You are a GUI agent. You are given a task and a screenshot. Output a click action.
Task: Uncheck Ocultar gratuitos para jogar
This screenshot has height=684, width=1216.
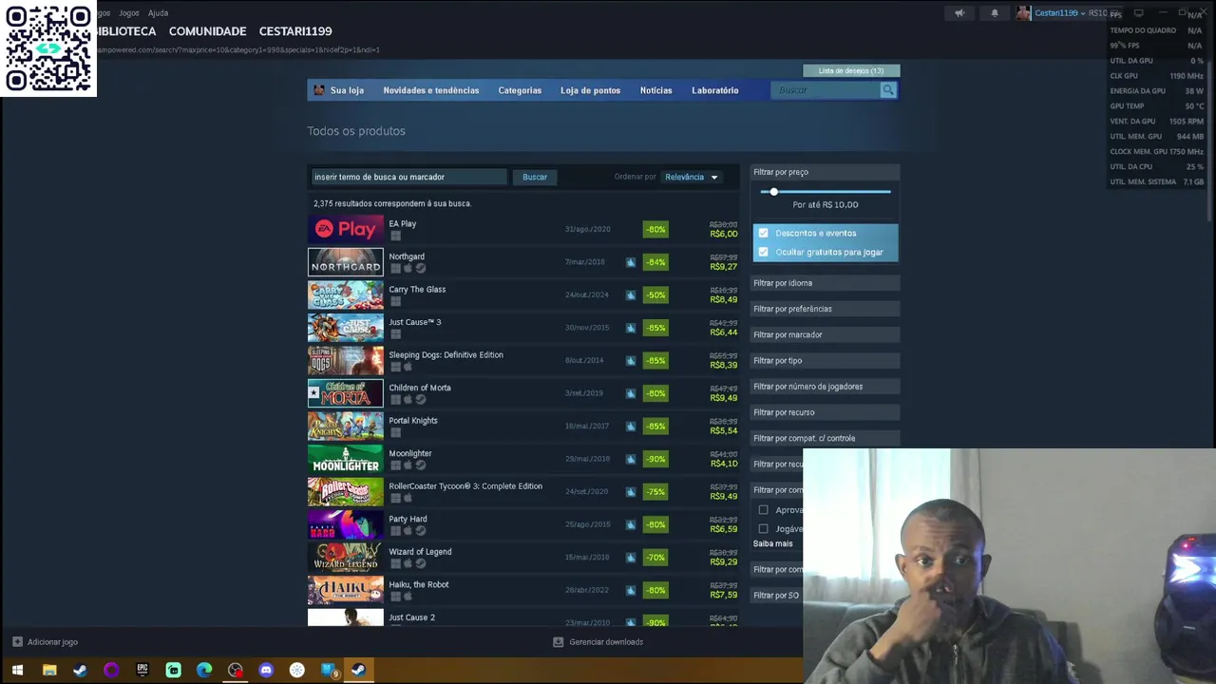(x=763, y=252)
